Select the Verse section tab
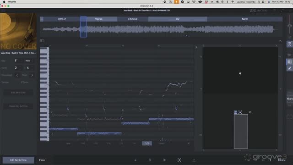 (x=99, y=19)
